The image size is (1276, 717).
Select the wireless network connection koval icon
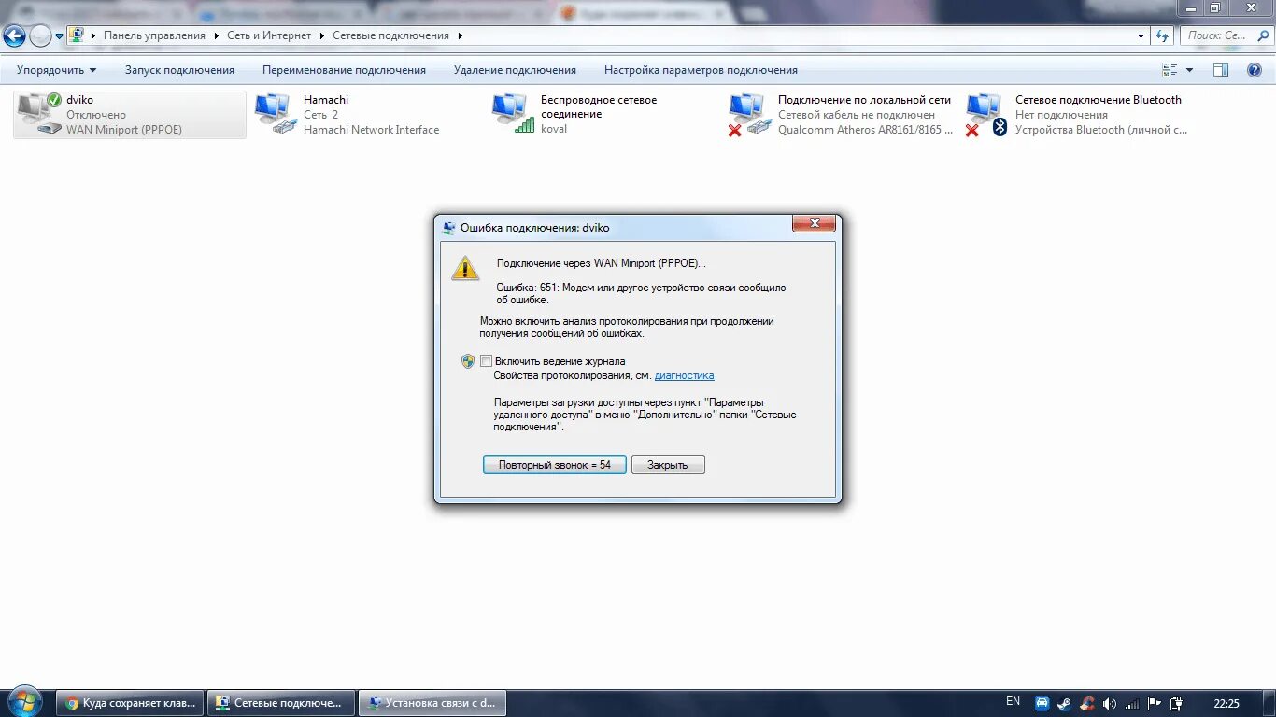tap(514, 114)
